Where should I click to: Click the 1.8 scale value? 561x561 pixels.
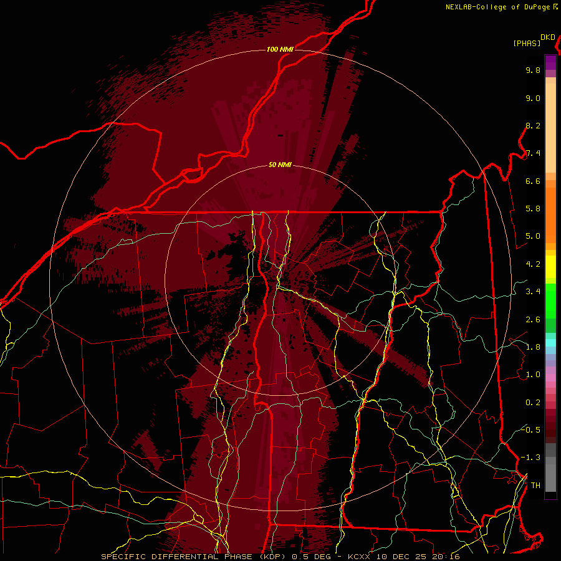533,347
